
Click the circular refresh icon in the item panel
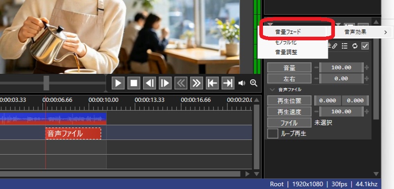355,46
